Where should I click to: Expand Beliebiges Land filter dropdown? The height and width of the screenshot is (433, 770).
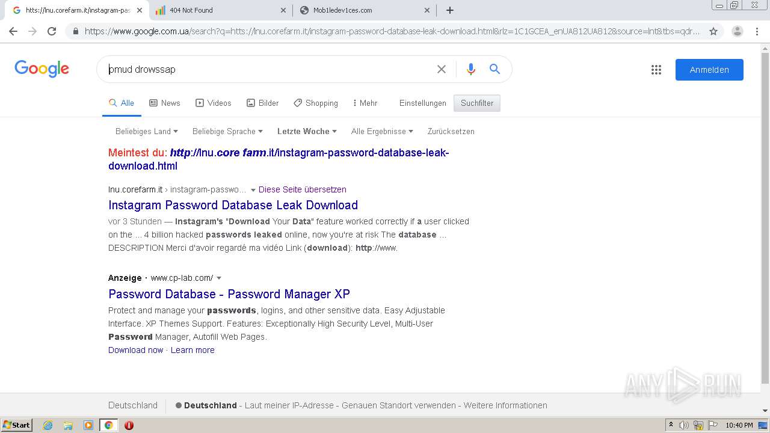pyautogui.click(x=147, y=131)
